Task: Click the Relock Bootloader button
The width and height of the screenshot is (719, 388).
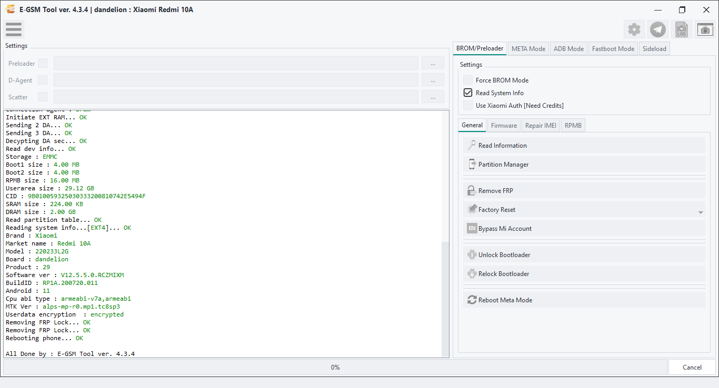Action: [584, 274]
